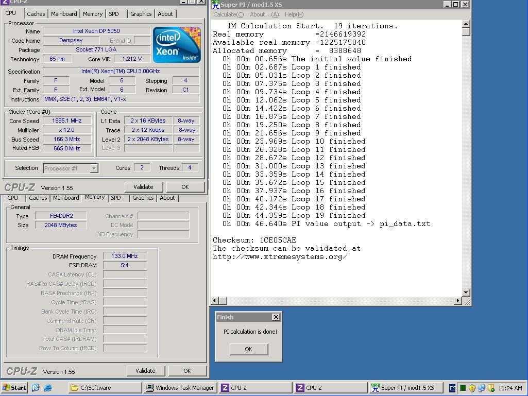Click OK in CPU-Z processor window

point(185,187)
